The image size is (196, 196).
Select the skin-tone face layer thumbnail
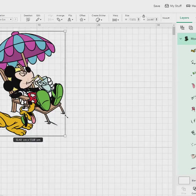194,156
